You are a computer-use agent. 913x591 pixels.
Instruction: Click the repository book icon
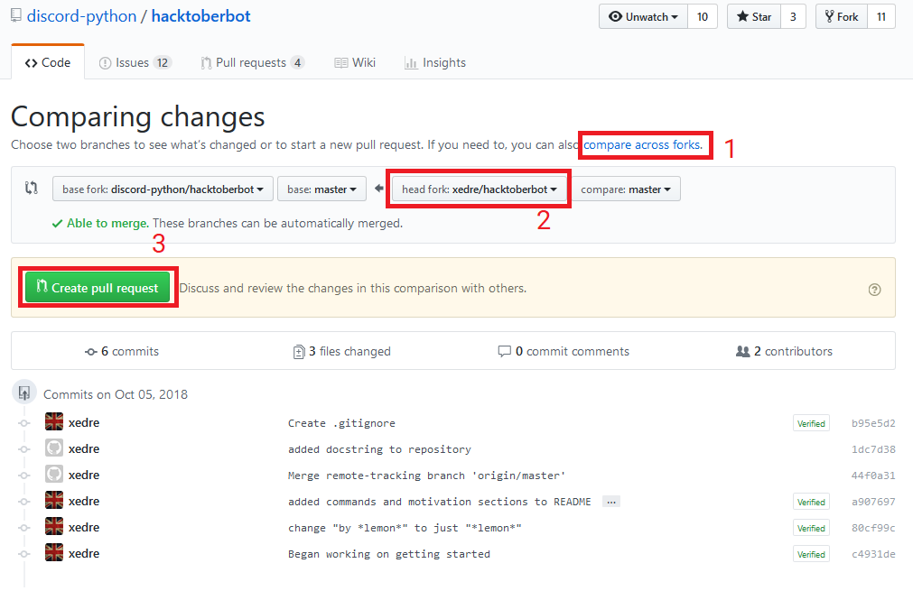(x=16, y=15)
